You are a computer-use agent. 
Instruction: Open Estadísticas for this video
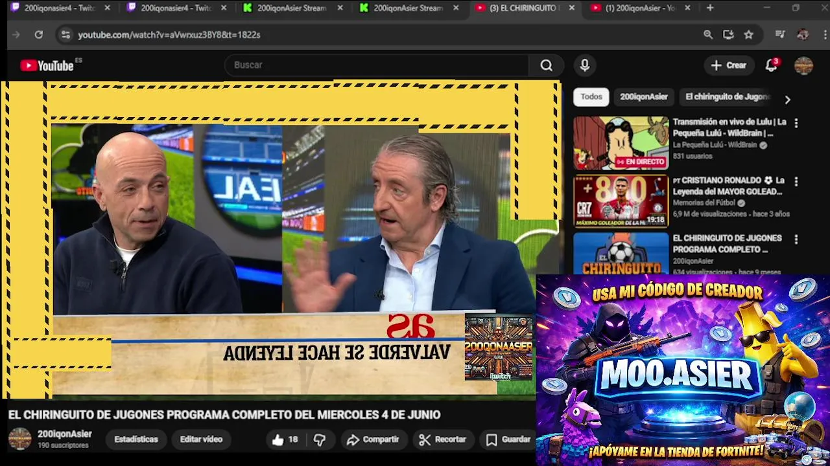(x=136, y=439)
